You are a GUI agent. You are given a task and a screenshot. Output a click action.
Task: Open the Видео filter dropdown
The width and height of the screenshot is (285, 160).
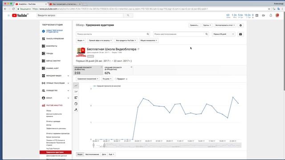tap(81, 40)
